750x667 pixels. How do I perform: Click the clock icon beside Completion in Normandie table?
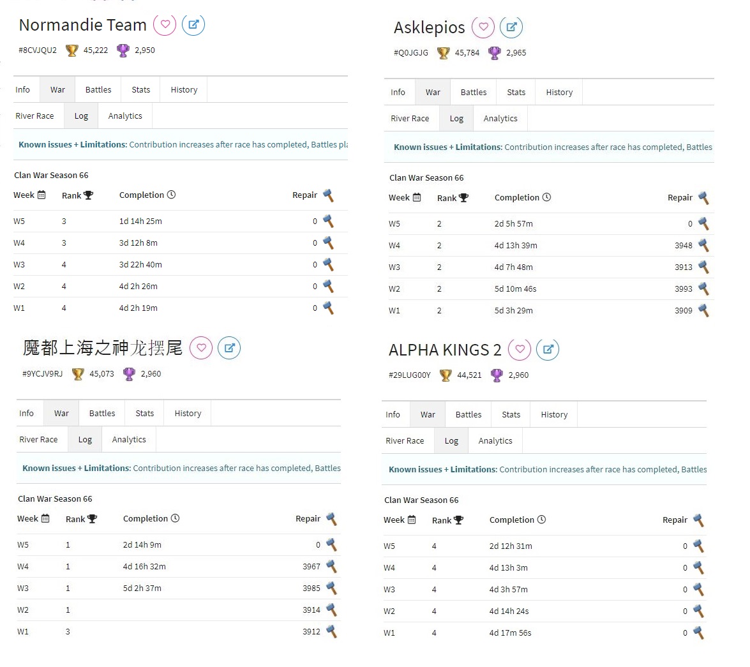pyautogui.click(x=171, y=195)
